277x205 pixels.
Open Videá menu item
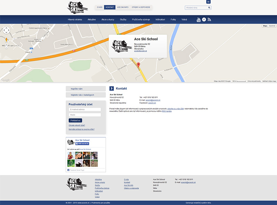pyautogui.click(x=184, y=20)
